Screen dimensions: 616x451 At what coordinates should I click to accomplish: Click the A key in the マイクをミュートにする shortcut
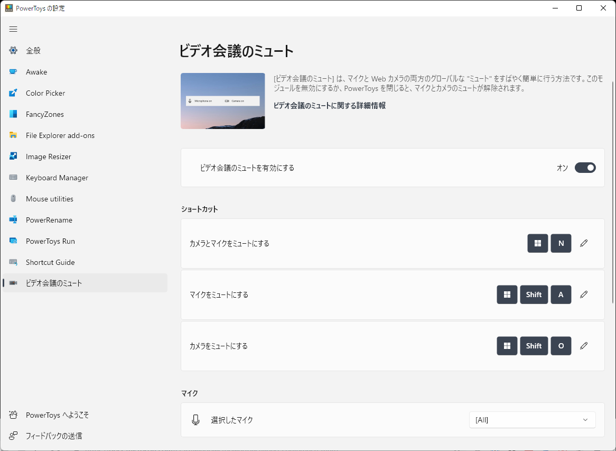[561, 294]
